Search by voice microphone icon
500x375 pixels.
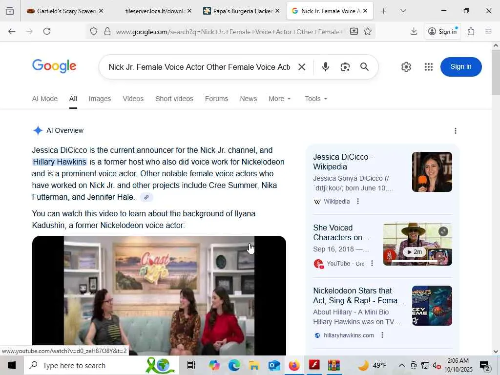326,66
